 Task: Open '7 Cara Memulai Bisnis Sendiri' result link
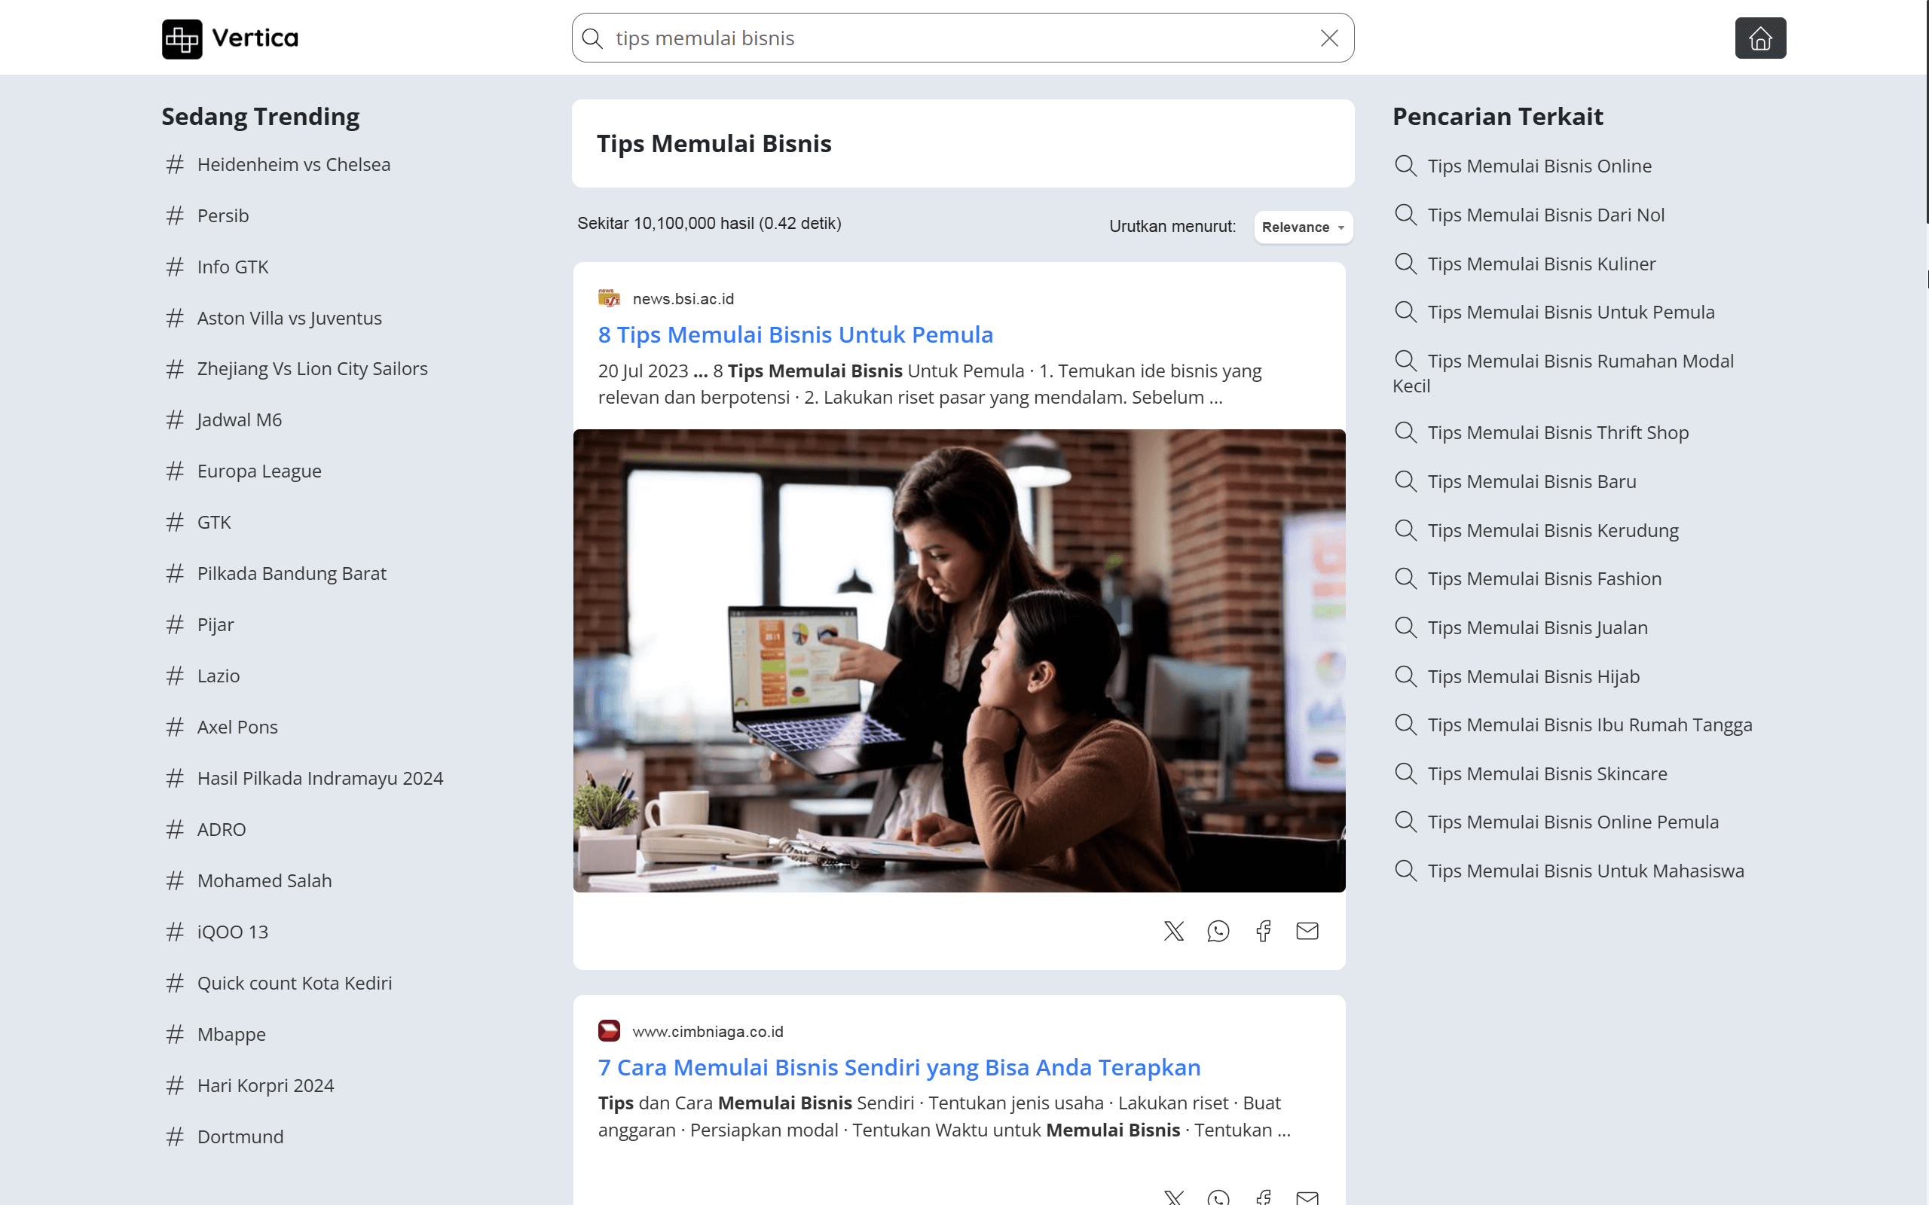tap(898, 1067)
